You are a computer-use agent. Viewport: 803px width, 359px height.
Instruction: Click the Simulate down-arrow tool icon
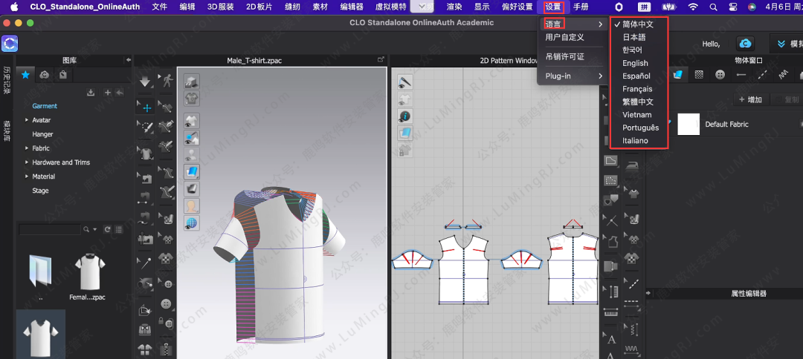tap(146, 81)
